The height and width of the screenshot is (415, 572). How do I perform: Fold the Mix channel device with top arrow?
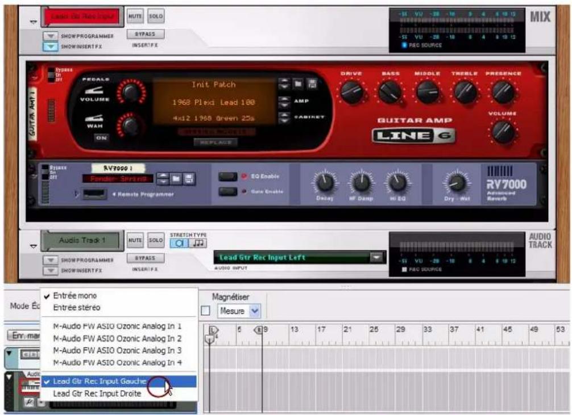[33, 22]
